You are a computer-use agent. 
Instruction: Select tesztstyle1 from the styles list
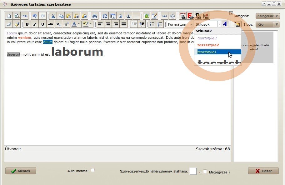click(x=207, y=52)
